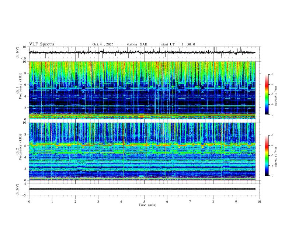Click the ch.2 PSD color scale bar

click(x=267, y=155)
